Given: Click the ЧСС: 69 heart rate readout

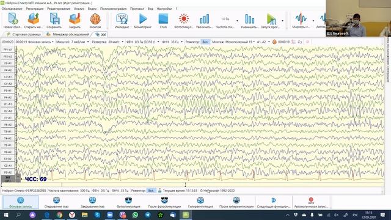Looking at the screenshot, I should pos(35,179).
